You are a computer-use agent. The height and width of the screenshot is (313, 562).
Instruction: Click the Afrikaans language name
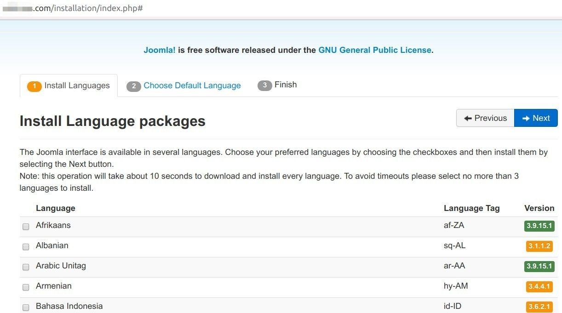pyautogui.click(x=53, y=225)
